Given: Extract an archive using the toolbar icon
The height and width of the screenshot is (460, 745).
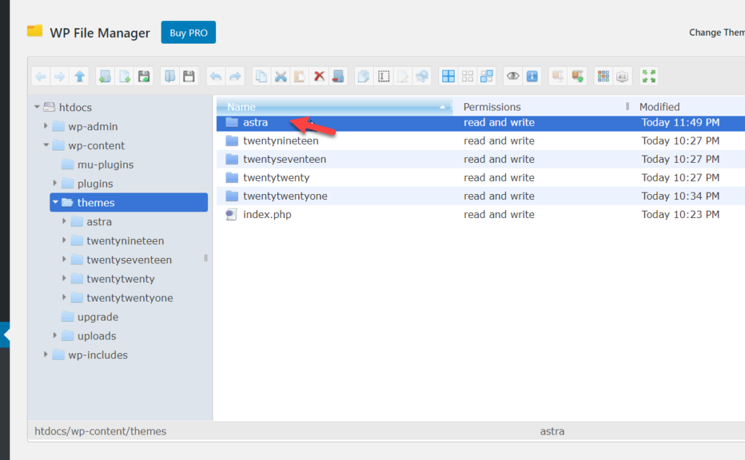Looking at the screenshot, I should 558,76.
